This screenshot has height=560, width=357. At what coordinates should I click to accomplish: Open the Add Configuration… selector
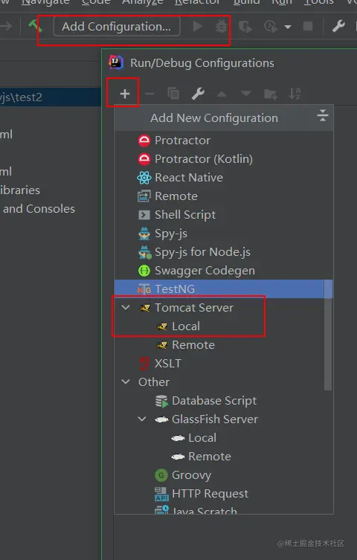pos(116,27)
